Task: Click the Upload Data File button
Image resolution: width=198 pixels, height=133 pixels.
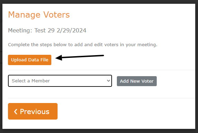Action: point(29,60)
